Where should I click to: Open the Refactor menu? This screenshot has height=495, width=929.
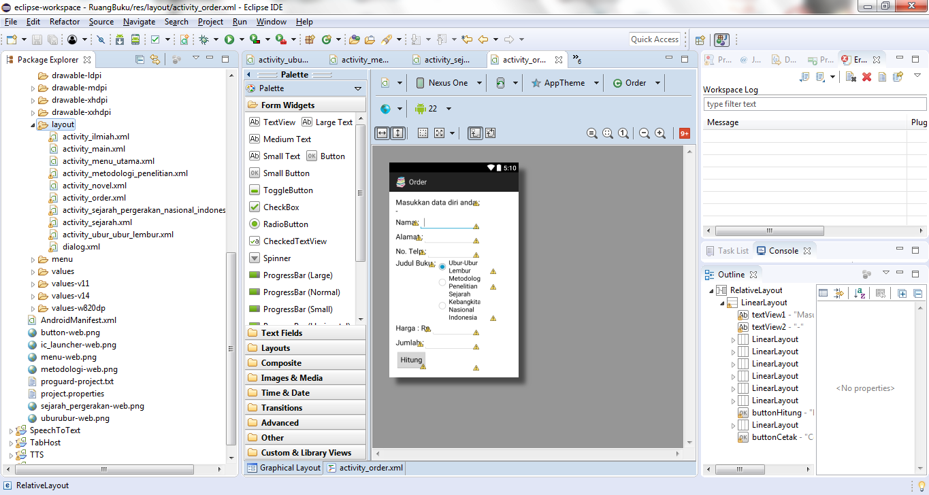click(x=65, y=22)
